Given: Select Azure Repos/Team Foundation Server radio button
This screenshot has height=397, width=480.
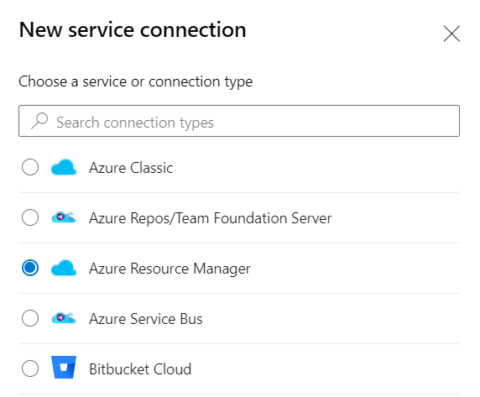Looking at the screenshot, I should [x=30, y=217].
